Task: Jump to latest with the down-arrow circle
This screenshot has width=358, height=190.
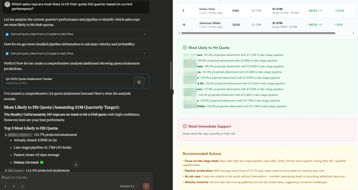Action: pyautogui.click(x=76, y=164)
